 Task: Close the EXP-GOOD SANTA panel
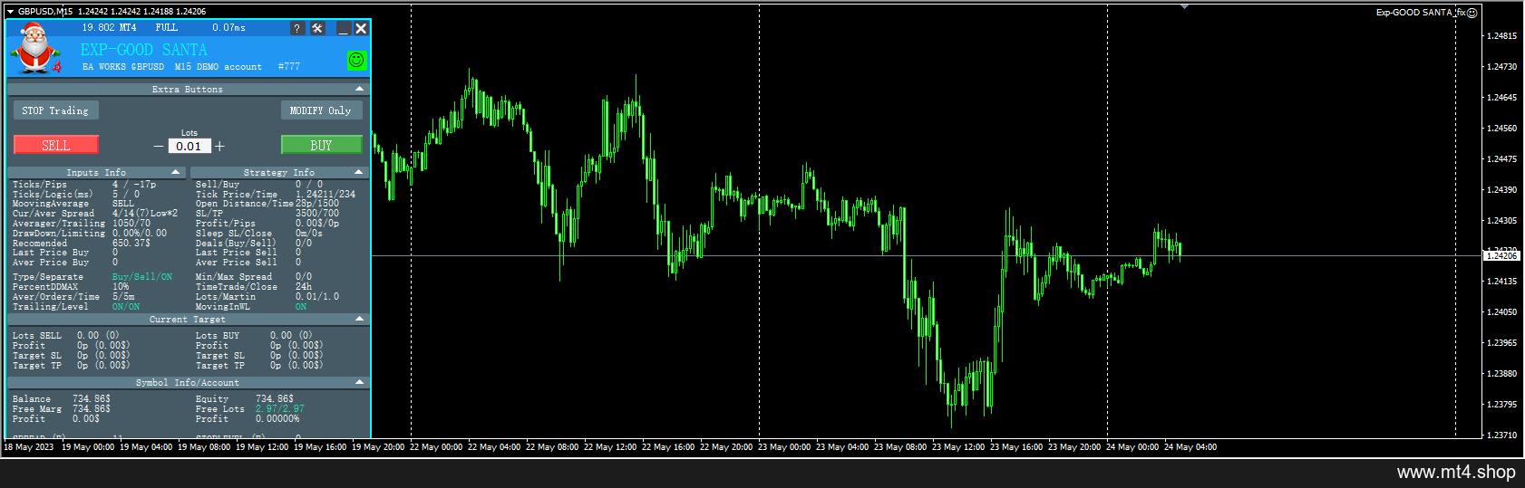(x=361, y=28)
